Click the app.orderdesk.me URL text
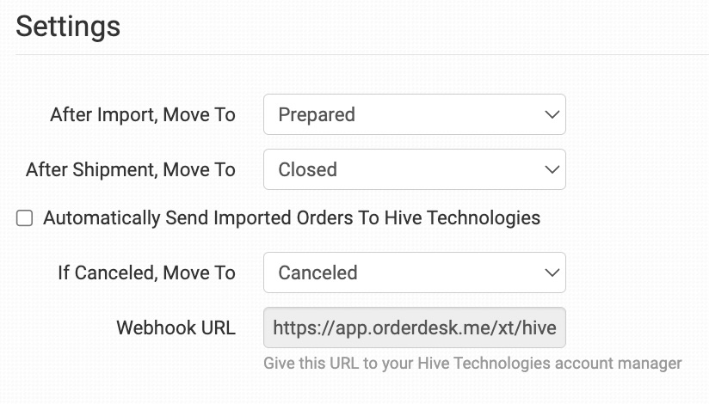 [414, 327]
